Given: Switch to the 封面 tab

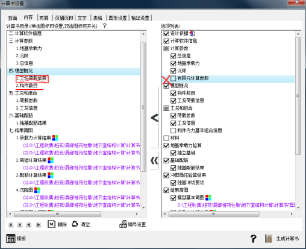Looking at the screenshot, I should point(13,18).
